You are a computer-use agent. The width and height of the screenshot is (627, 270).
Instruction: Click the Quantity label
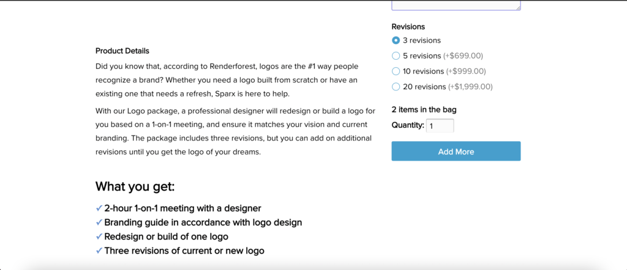[407, 125]
